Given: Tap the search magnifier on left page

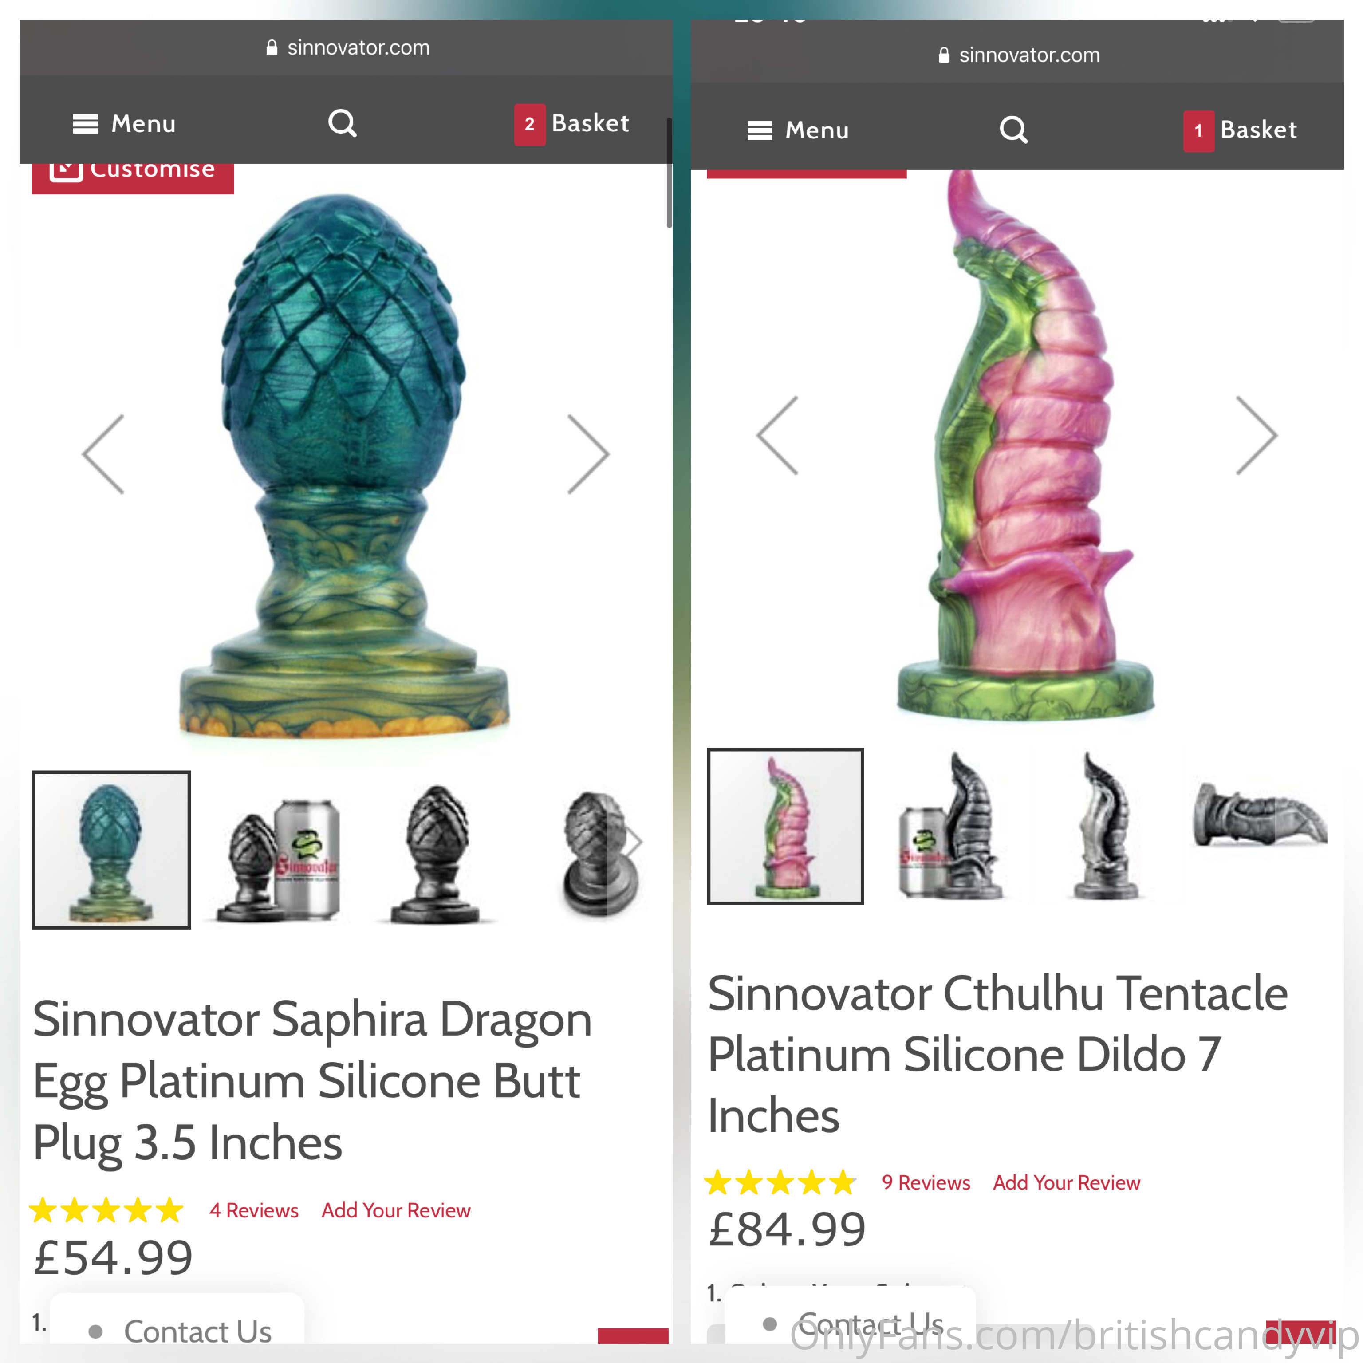Looking at the screenshot, I should click(343, 123).
